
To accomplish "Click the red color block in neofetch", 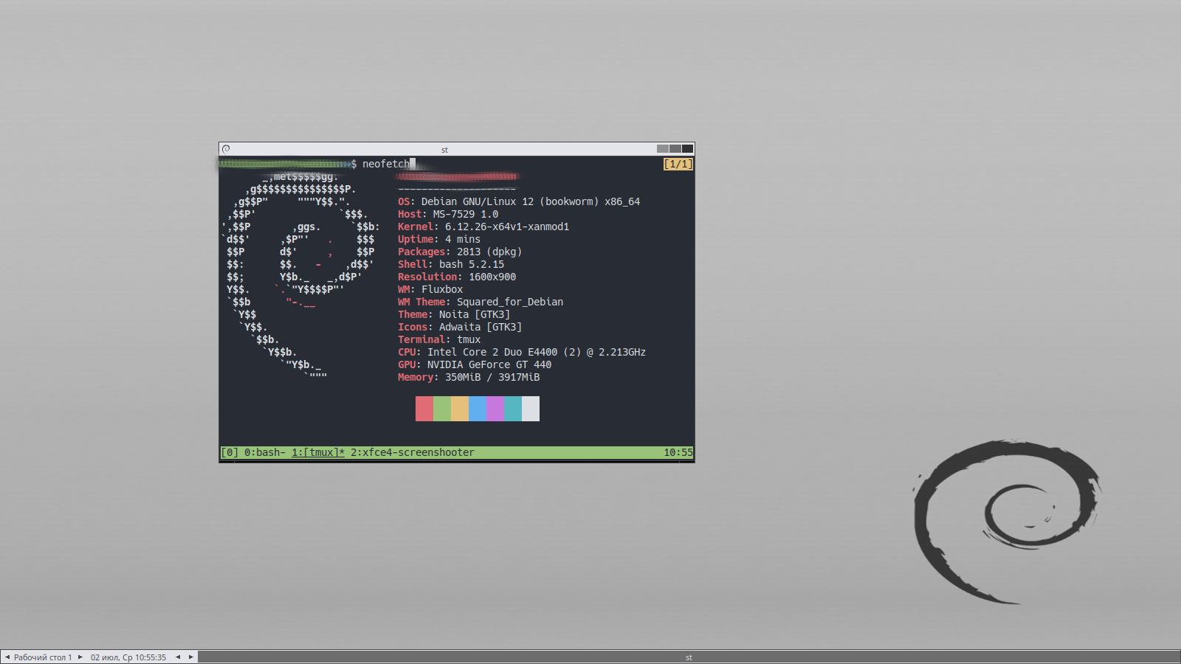I will (x=424, y=409).
